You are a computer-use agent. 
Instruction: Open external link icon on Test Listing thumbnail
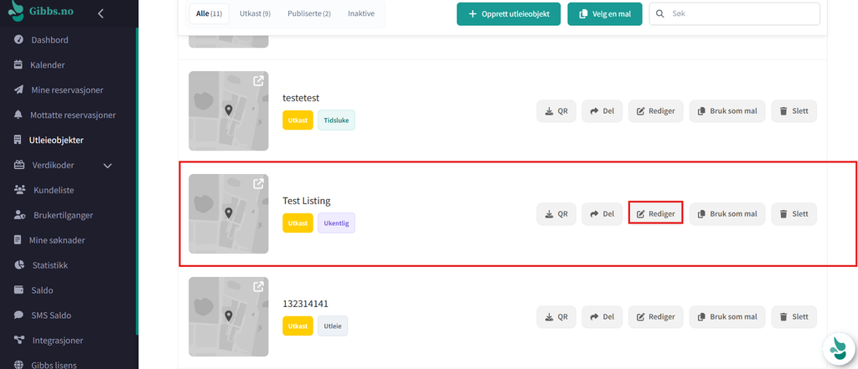pos(258,184)
